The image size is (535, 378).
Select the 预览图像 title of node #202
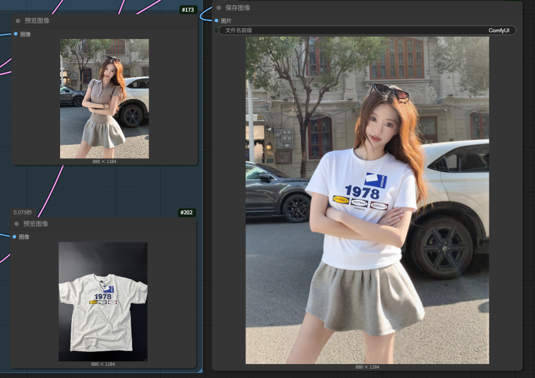(36, 224)
